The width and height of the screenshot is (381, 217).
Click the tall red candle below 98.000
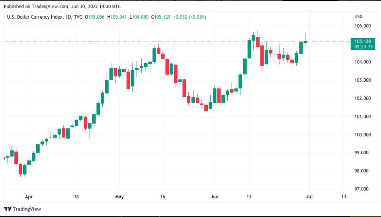(20, 169)
